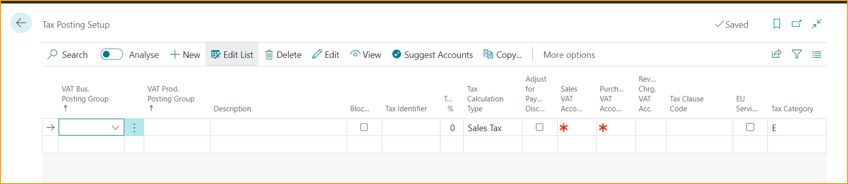Click the VAT Prod. Posting Group cell
The width and height of the screenshot is (848, 184).
(177, 128)
